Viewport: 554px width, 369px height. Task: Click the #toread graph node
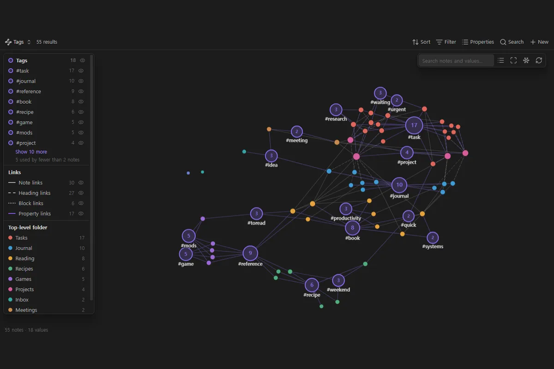[x=256, y=214]
